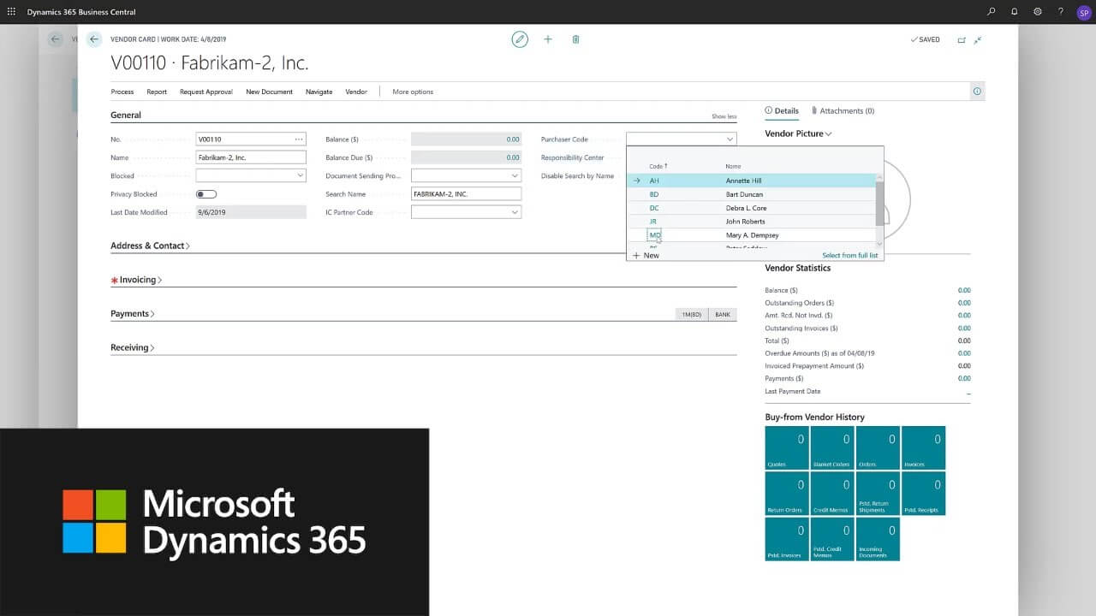Open the Credit Memos tile
The image size is (1096, 616).
[x=832, y=494]
